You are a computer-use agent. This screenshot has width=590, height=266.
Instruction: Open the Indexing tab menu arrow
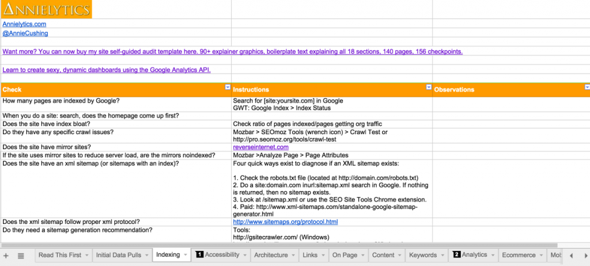click(185, 255)
